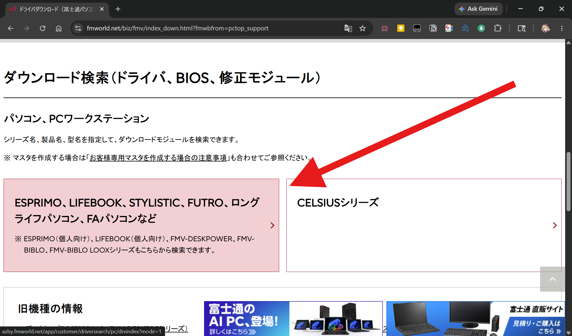This screenshot has width=572, height=336.
Task: Open the tab search side icon
Action: [x=521, y=28]
